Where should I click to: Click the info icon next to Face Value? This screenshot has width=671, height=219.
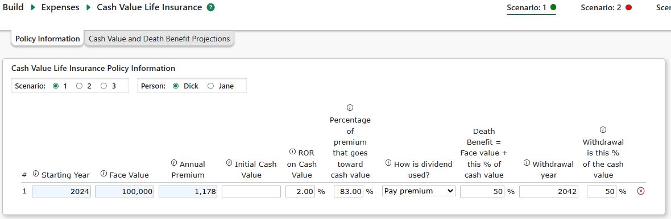pyautogui.click(x=103, y=174)
